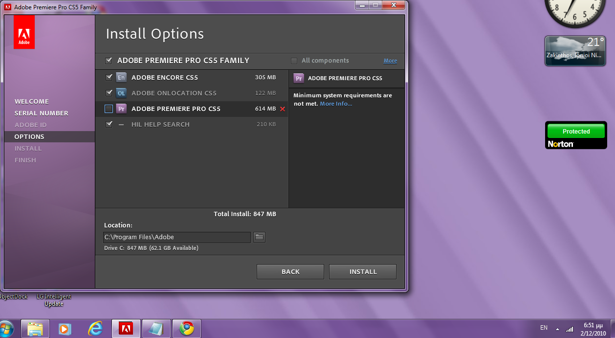Click the 614 MB size of Premiere Pro
The height and width of the screenshot is (338, 615).
click(265, 109)
